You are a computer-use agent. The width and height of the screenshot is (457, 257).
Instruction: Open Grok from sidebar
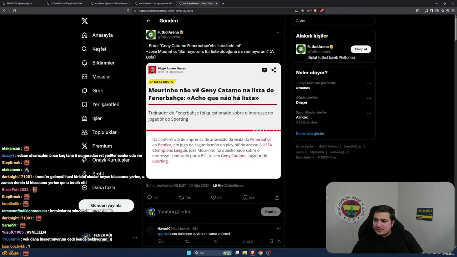coord(92,91)
